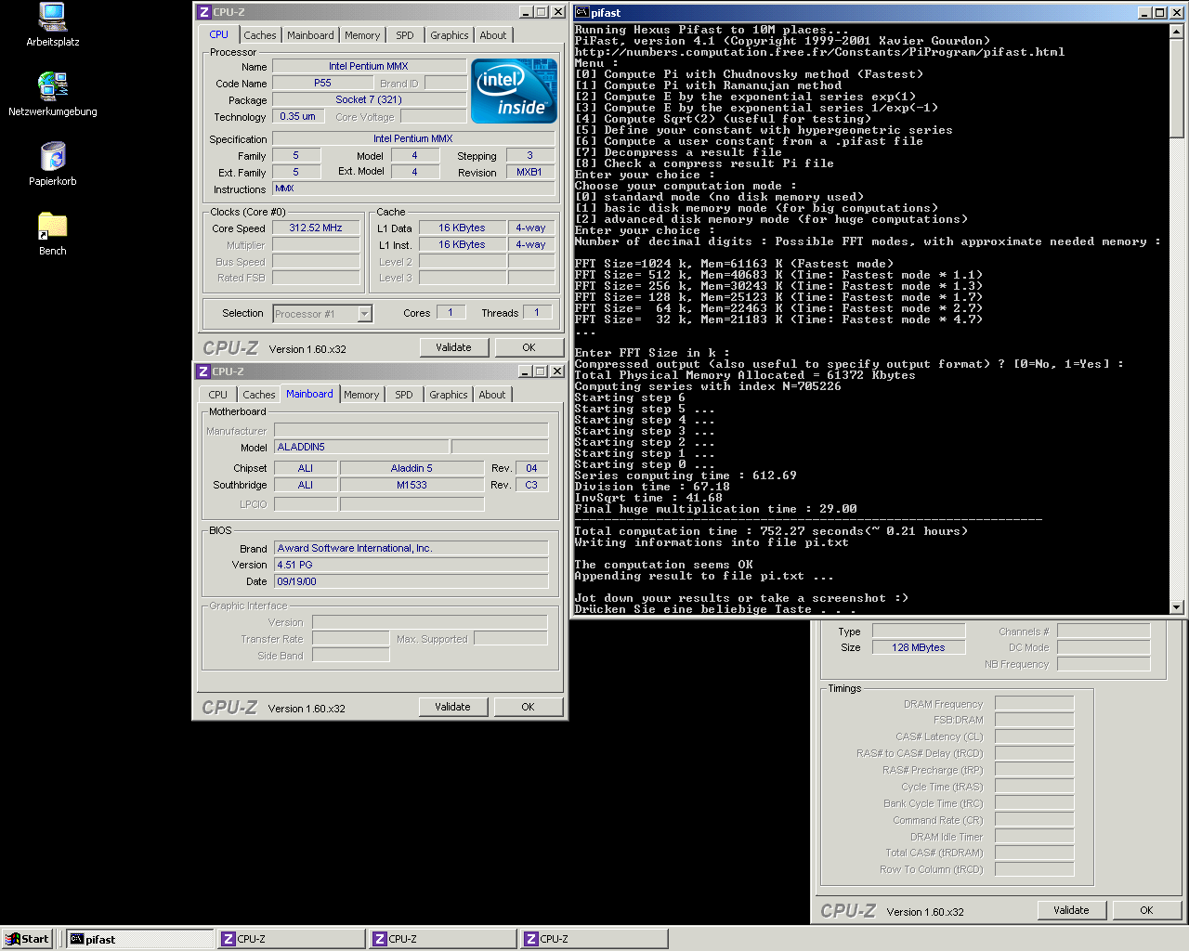This screenshot has width=1189, height=951.
Task: Open the SPD tab in top CPU-Z
Action: (405, 35)
